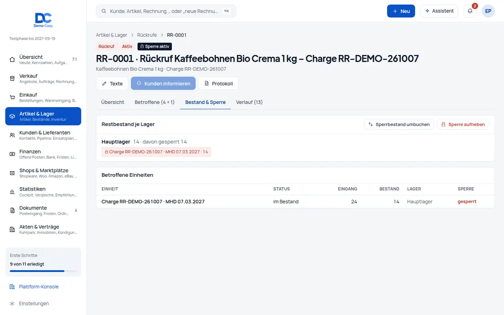Click the plus icon on Neu button
504x315 pixels.
tap(395, 11)
